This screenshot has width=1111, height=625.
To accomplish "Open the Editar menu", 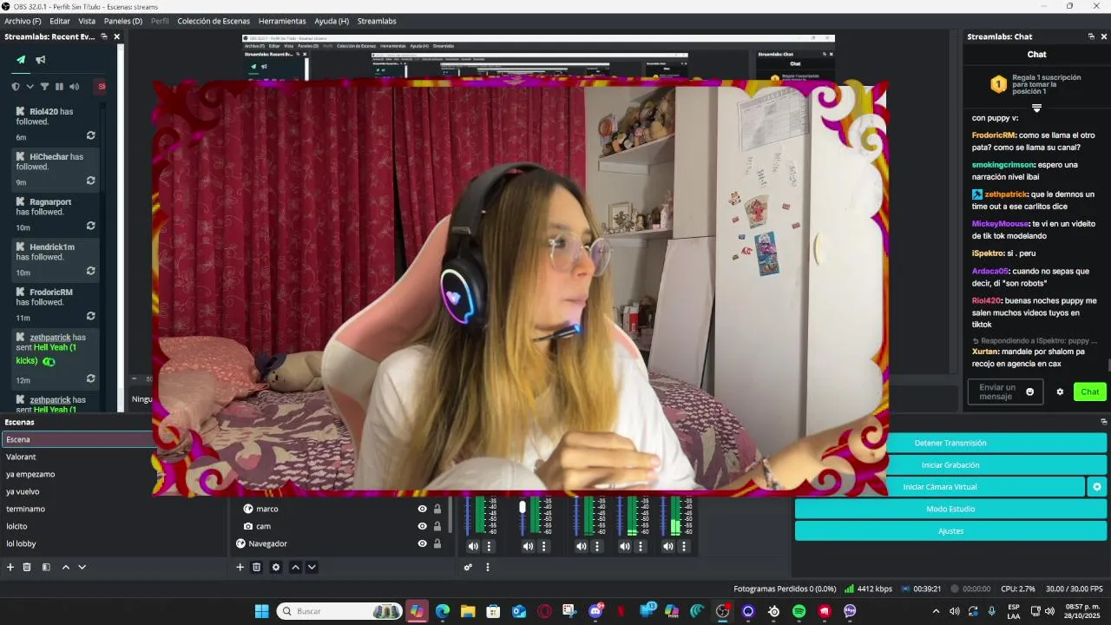I will pos(60,21).
